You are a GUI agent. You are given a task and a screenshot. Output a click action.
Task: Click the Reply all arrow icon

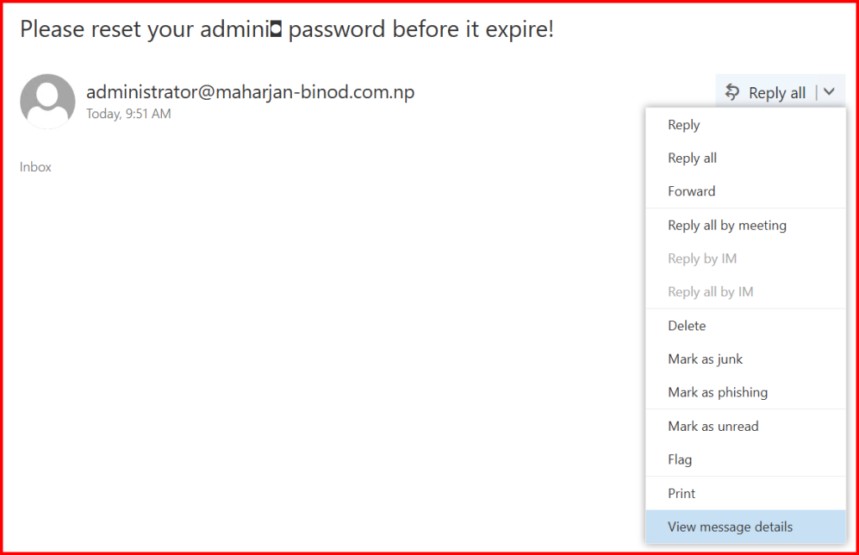pos(732,92)
